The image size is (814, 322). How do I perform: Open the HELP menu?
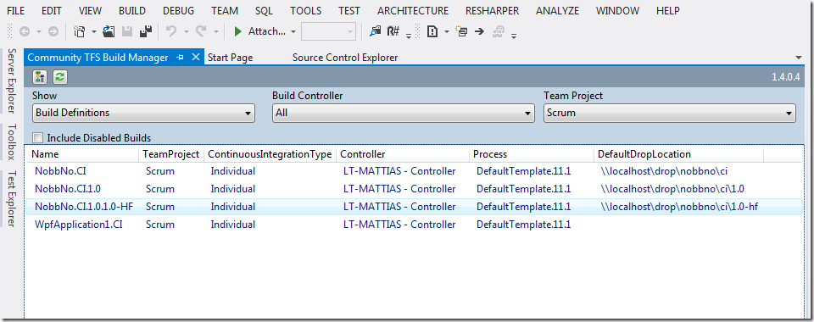point(668,10)
